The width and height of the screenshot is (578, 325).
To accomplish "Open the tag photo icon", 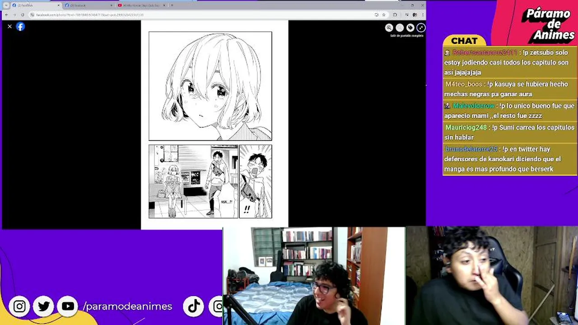I will coord(410,28).
